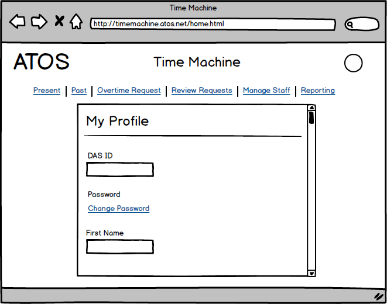Click the browser forward arrow

click(39, 22)
